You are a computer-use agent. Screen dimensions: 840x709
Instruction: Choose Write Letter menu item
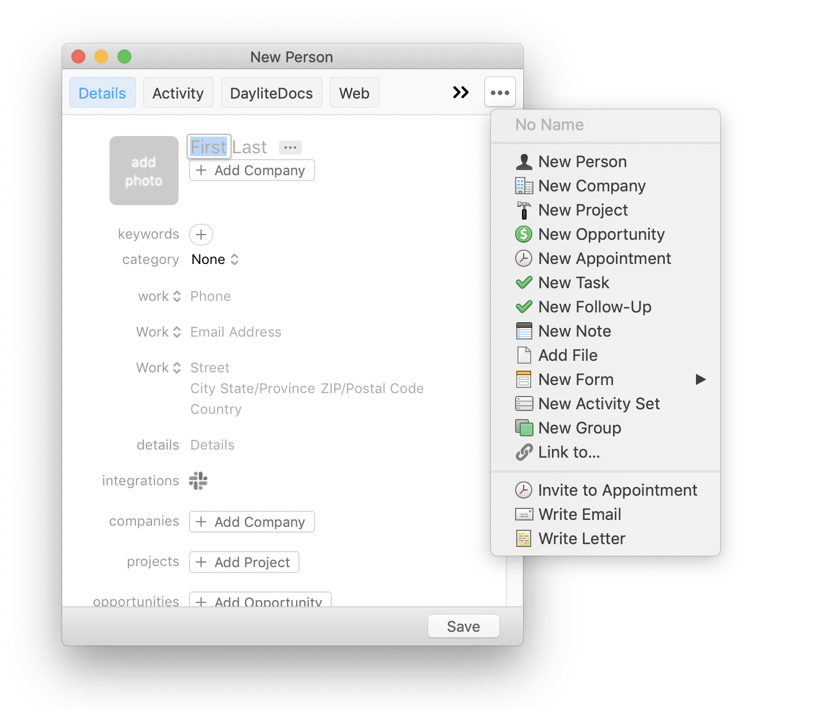[606, 538]
